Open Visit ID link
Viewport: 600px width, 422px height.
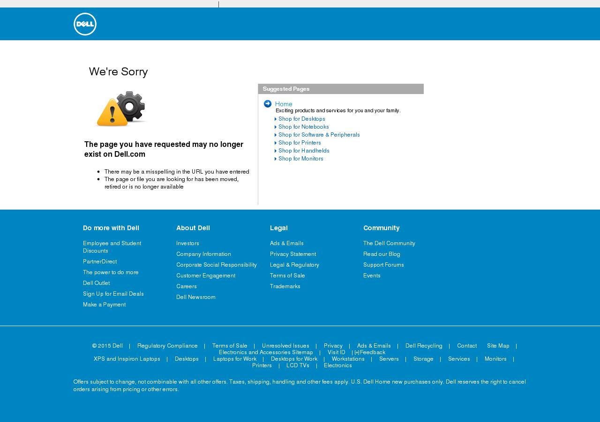coord(337,352)
